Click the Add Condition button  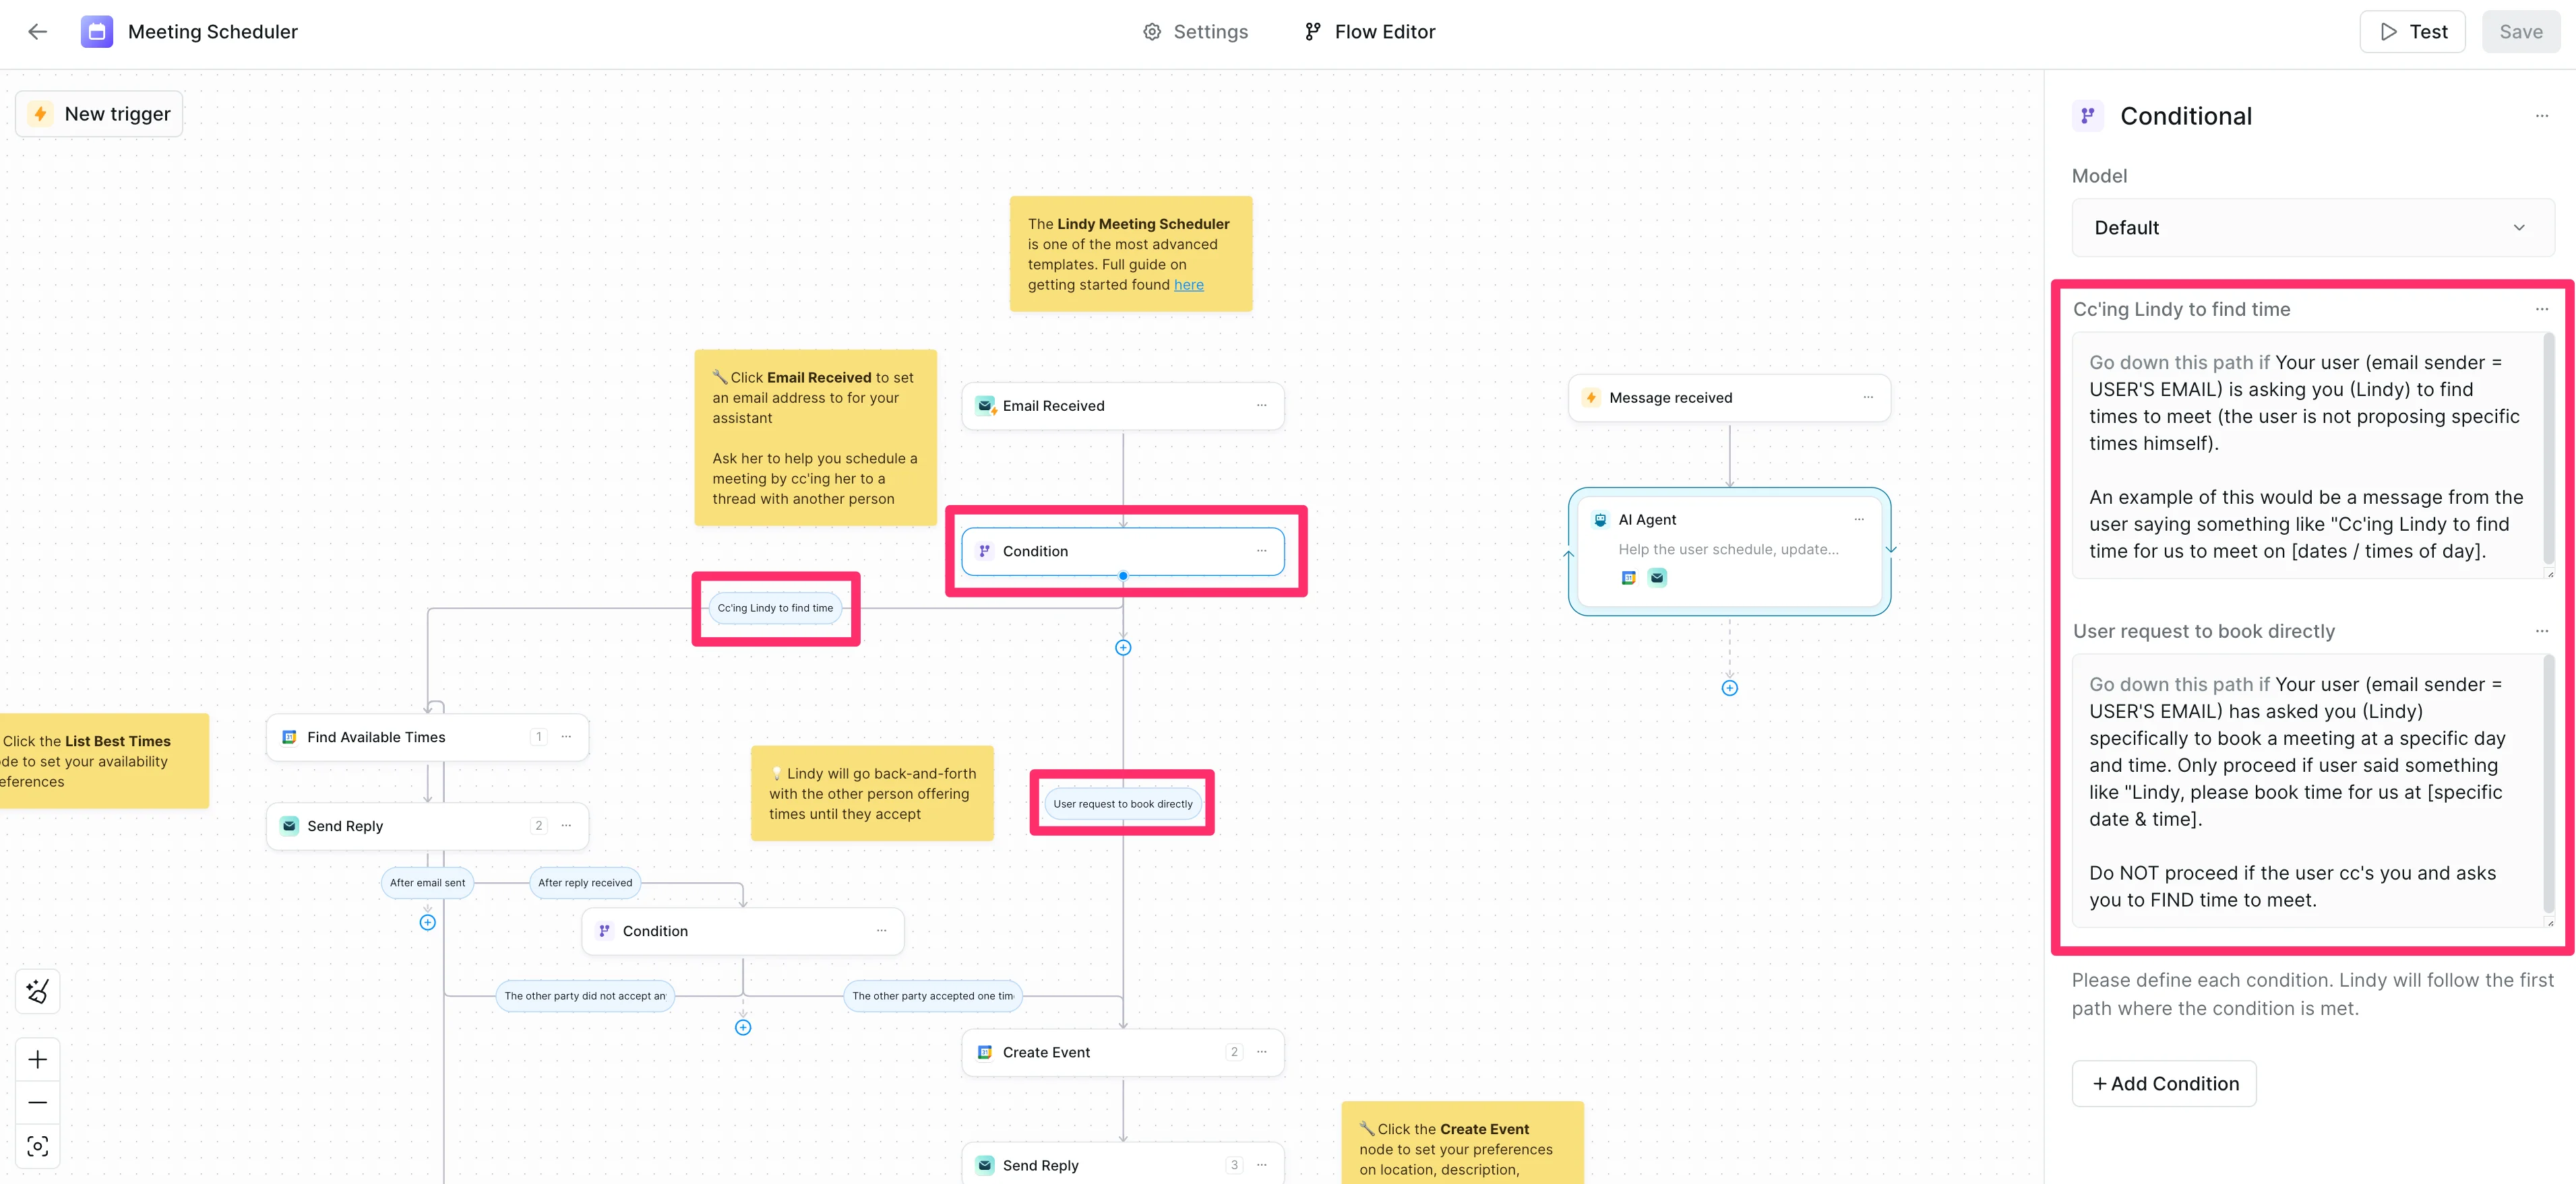[2164, 1083]
